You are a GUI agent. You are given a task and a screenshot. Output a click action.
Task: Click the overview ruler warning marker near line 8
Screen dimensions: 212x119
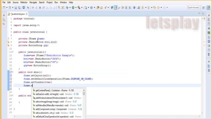pos(204,42)
